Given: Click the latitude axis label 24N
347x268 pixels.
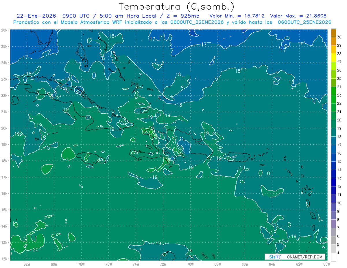Looking at the screenshot, I should click(4, 63).
